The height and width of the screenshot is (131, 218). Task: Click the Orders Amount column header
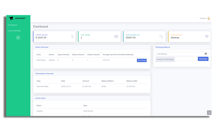click(x=93, y=55)
